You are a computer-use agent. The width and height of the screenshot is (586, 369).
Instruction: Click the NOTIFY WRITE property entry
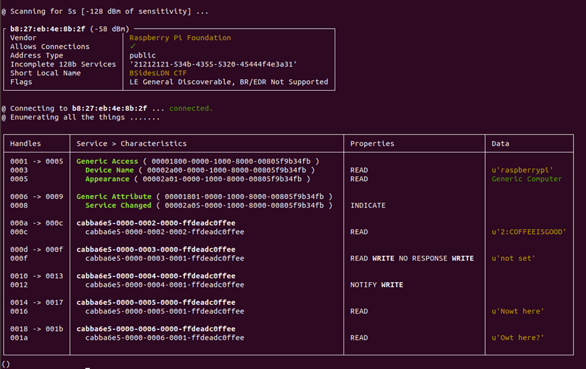click(x=377, y=284)
